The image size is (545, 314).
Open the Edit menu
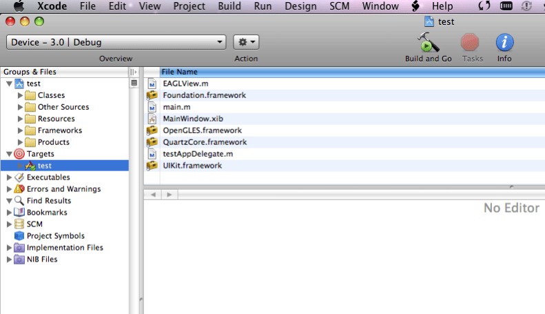click(117, 6)
